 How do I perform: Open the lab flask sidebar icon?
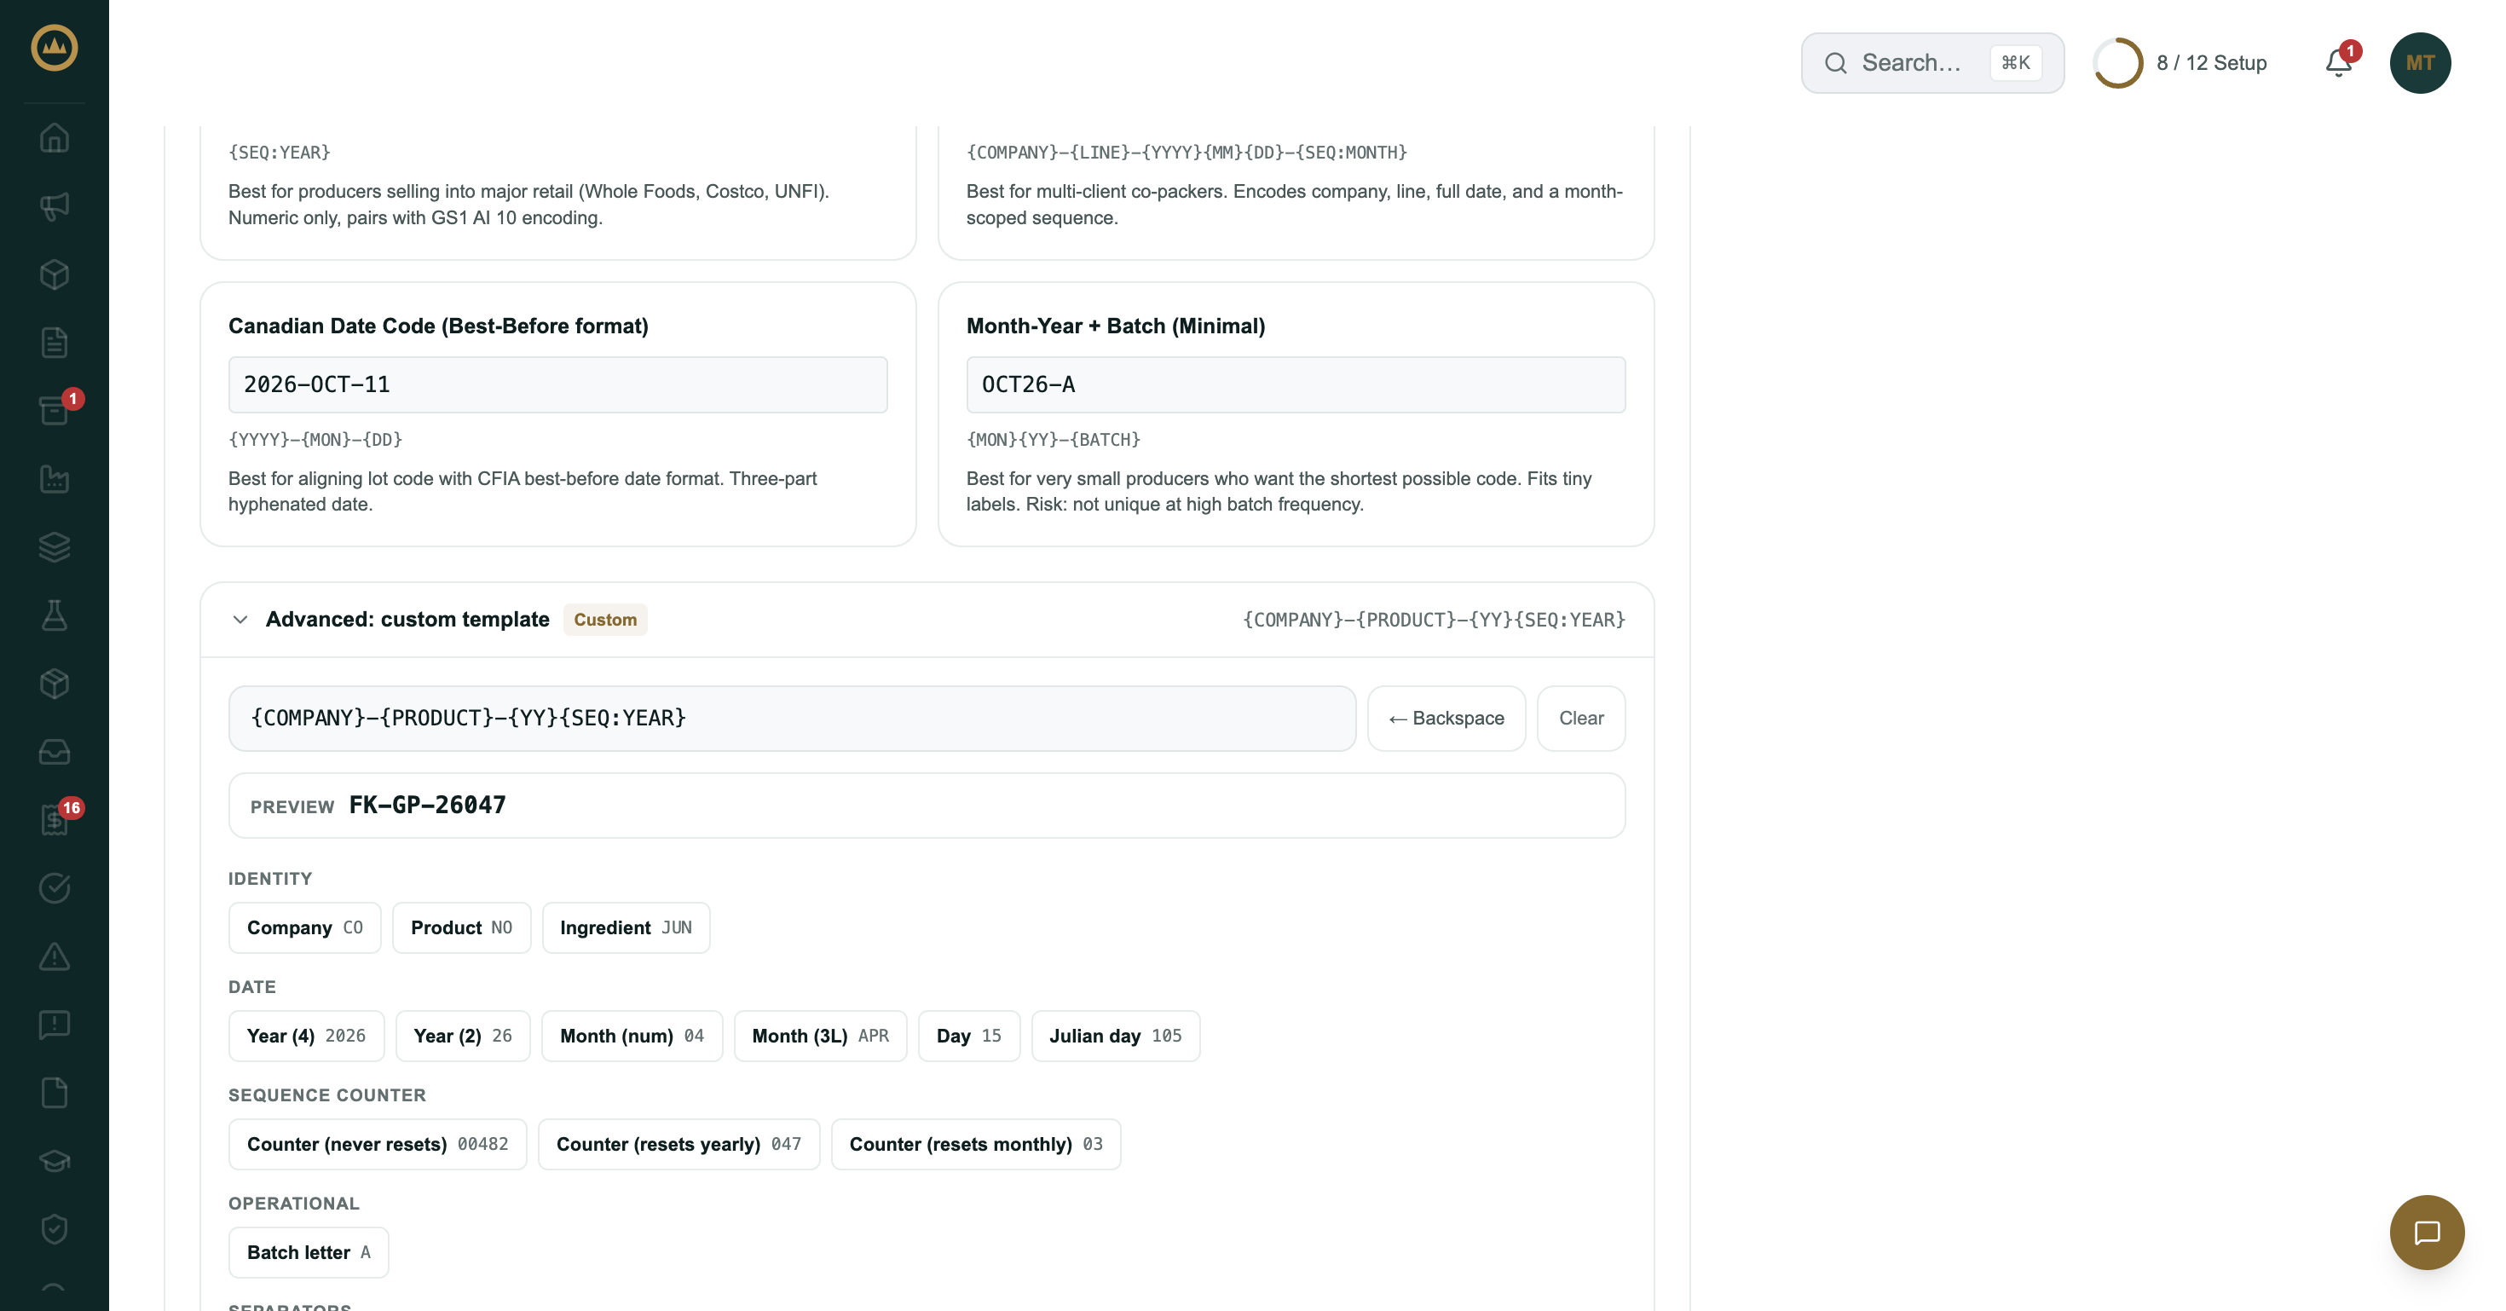(55, 615)
